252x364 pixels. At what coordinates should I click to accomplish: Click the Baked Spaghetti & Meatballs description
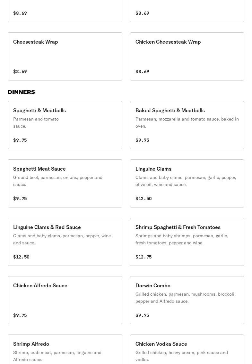pyautogui.click(x=187, y=123)
